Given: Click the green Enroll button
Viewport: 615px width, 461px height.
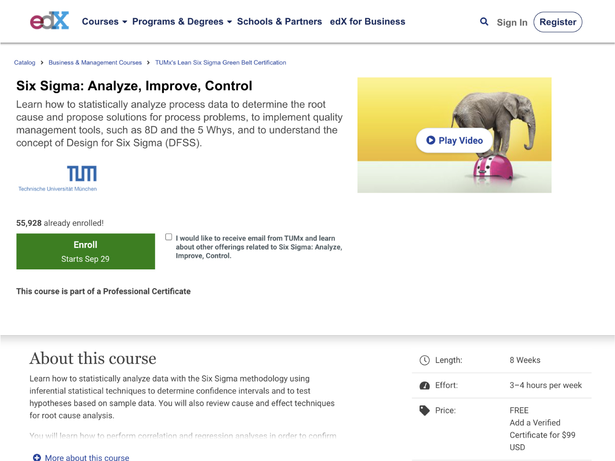Looking at the screenshot, I should [x=86, y=252].
